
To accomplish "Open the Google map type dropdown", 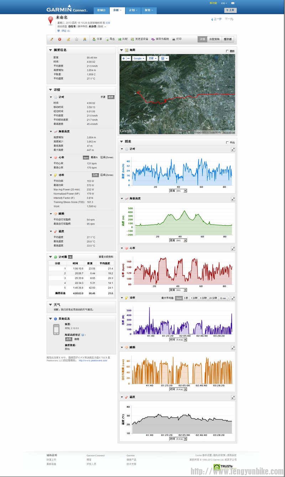I will [x=138, y=58].
